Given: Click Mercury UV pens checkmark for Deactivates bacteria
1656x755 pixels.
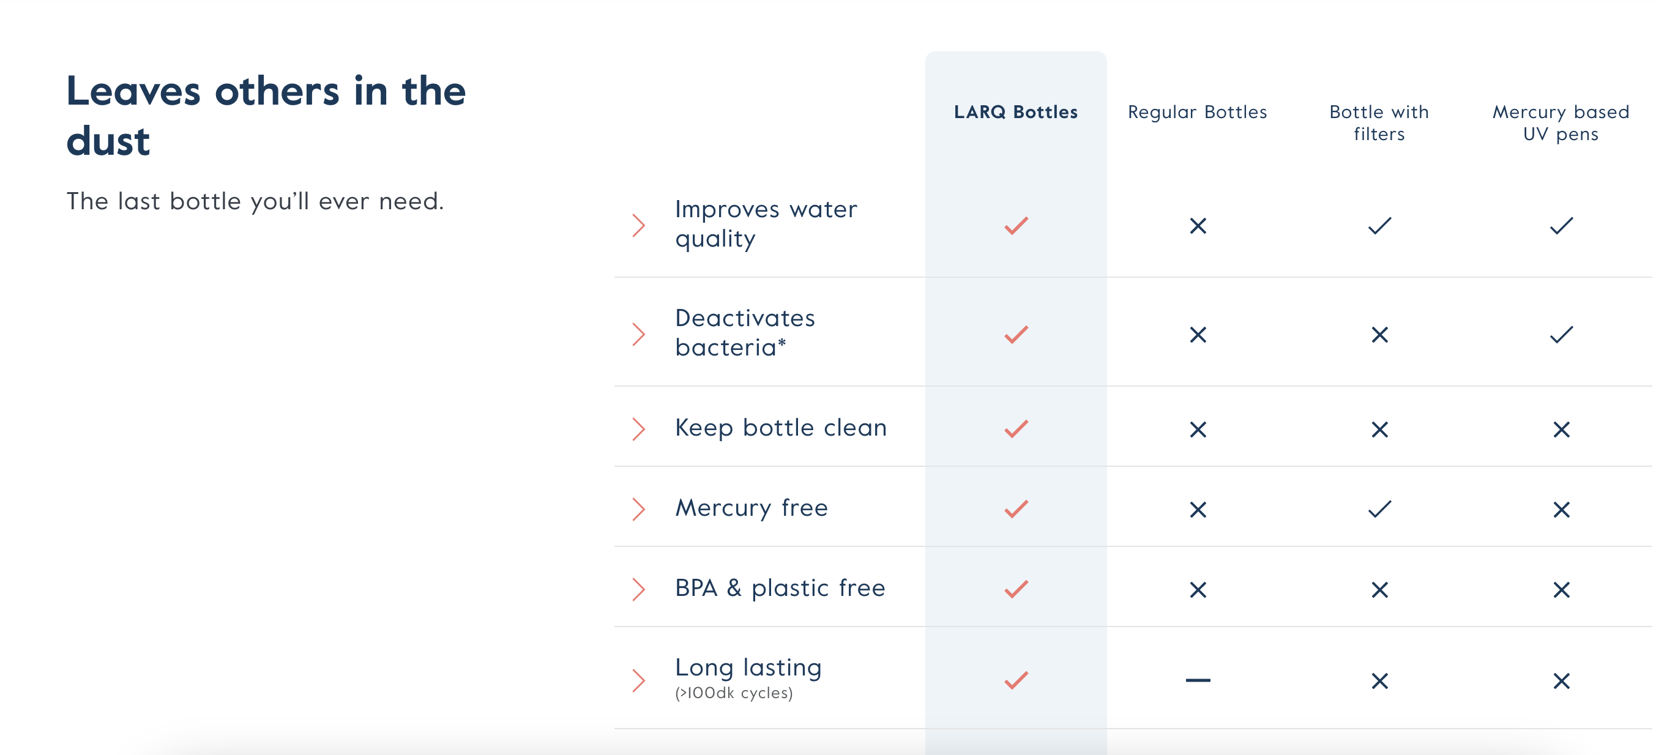Looking at the screenshot, I should coord(1562,334).
